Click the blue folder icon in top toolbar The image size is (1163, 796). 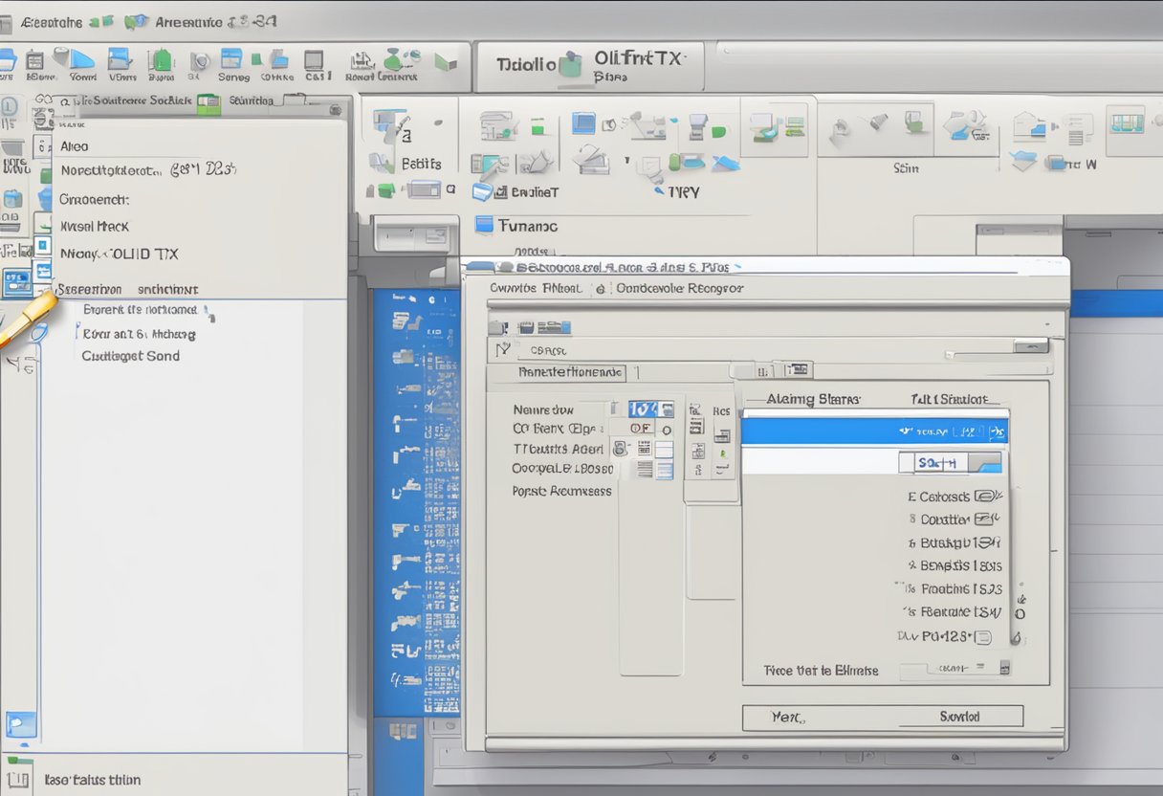click(8, 59)
